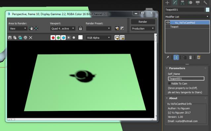Maximize the rendered frame window
This screenshot has width=211, height=131.
[x=142, y=13]
